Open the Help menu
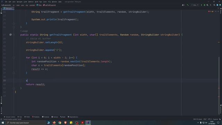The height and width of the screenshot is (125, 222). pos(60,2)
